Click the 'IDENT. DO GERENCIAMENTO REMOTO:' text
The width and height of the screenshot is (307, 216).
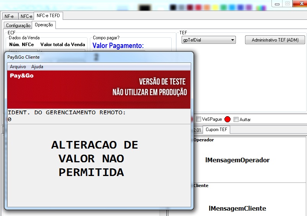click(x=67, y=113)
